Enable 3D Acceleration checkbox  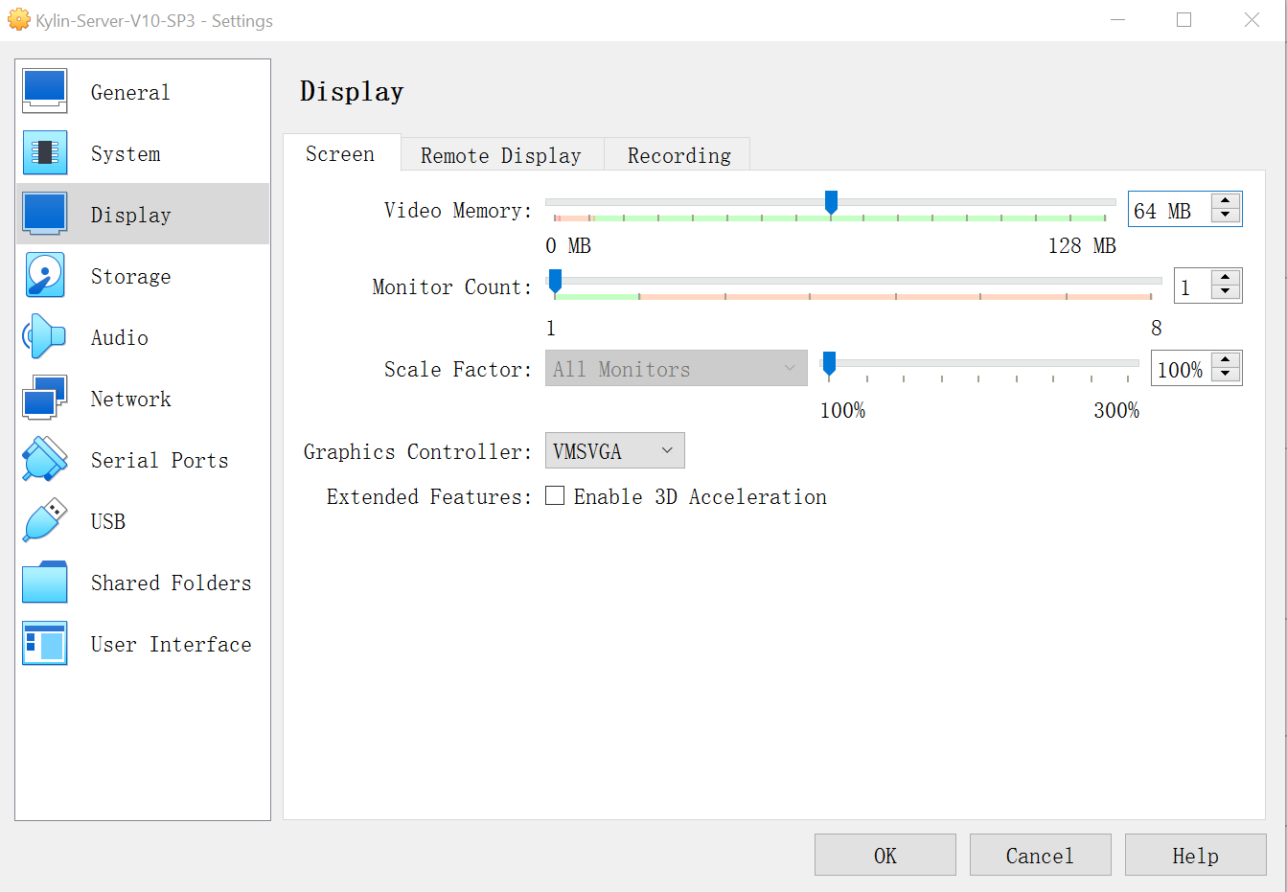click(555, 495)
